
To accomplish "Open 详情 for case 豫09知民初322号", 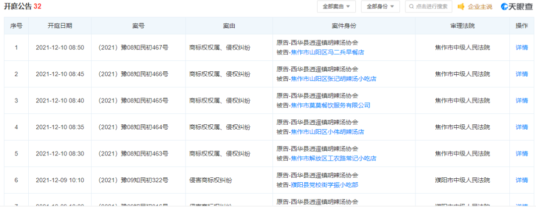I will click(522, 180).
